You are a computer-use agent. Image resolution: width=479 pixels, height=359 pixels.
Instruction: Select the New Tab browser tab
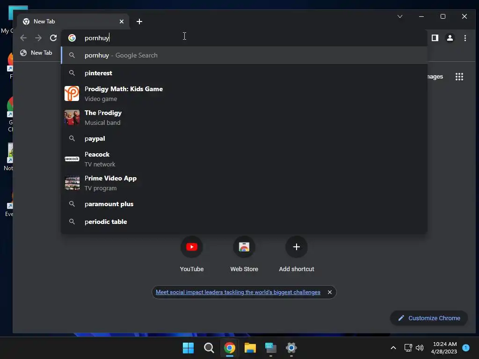coord(73,22)
